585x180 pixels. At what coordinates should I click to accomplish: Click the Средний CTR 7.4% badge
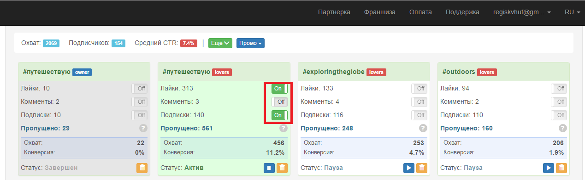tap(189, 43)
